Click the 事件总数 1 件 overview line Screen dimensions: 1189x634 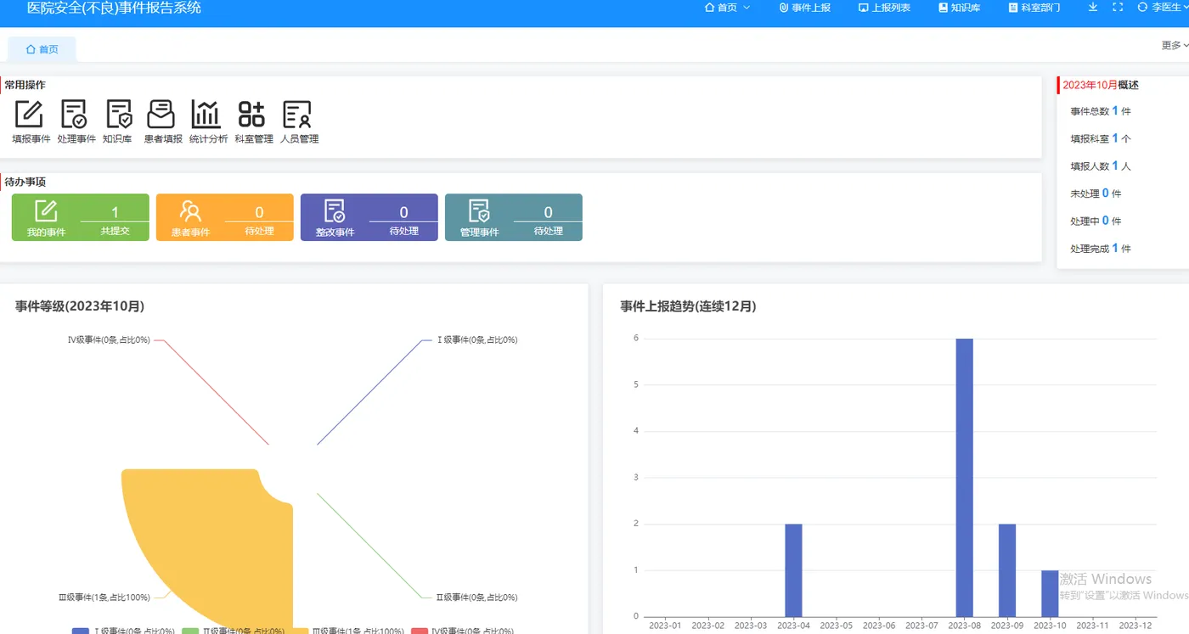[x=1101, y=111]
